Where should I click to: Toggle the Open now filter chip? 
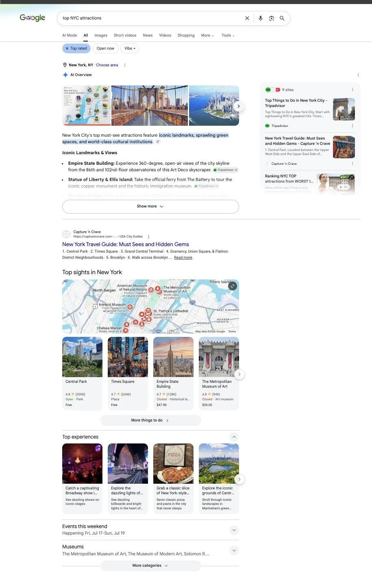[x=105, y=48]
